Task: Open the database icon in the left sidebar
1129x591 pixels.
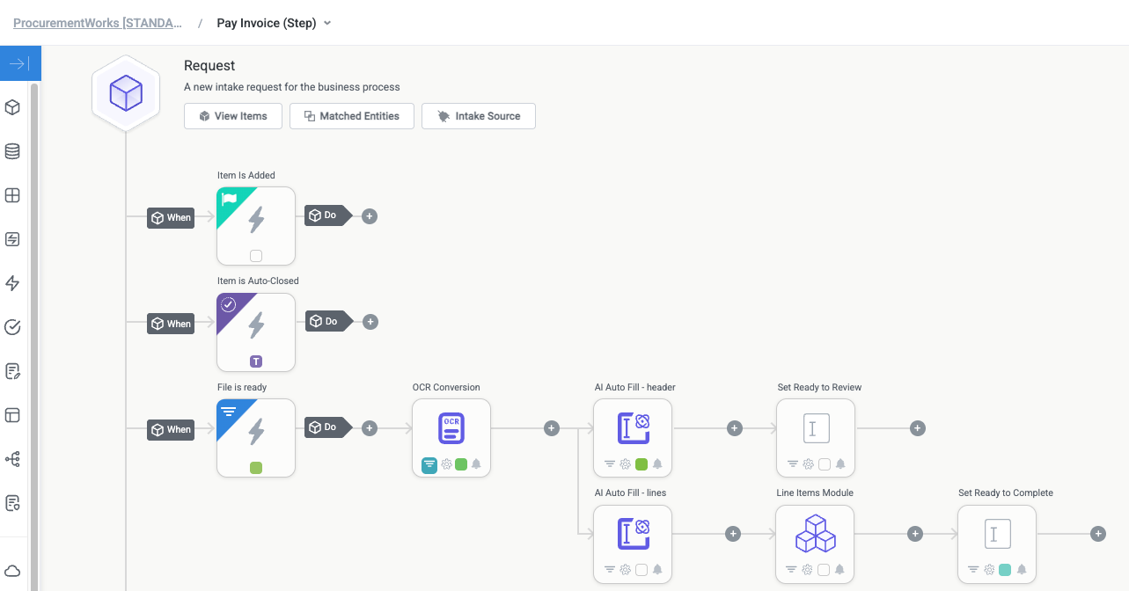Action: 12,150
